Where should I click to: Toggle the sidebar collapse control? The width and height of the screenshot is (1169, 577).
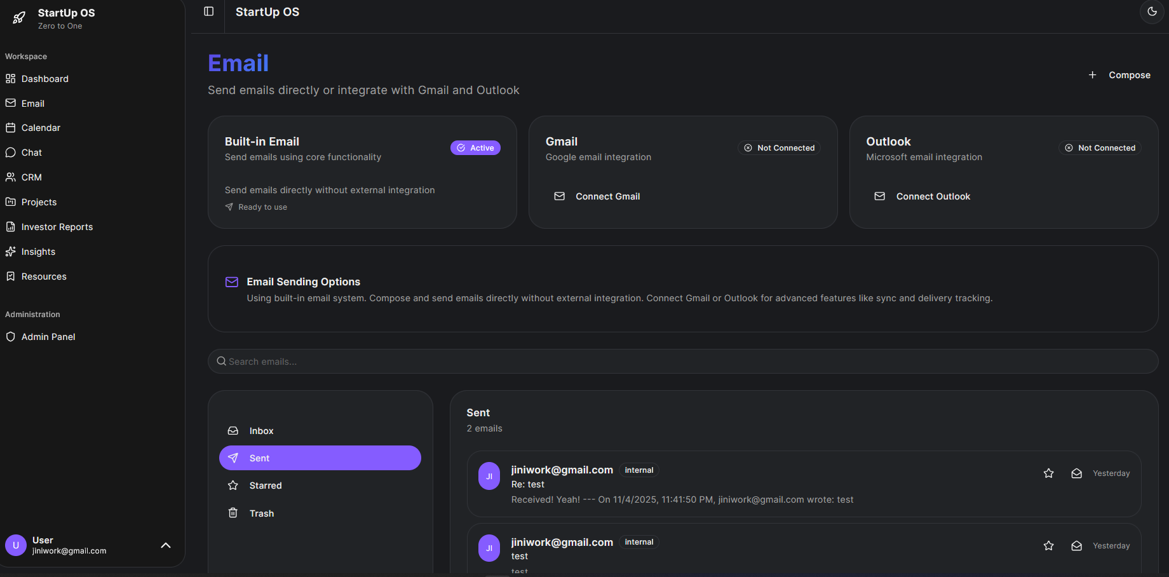pos(208,11)
